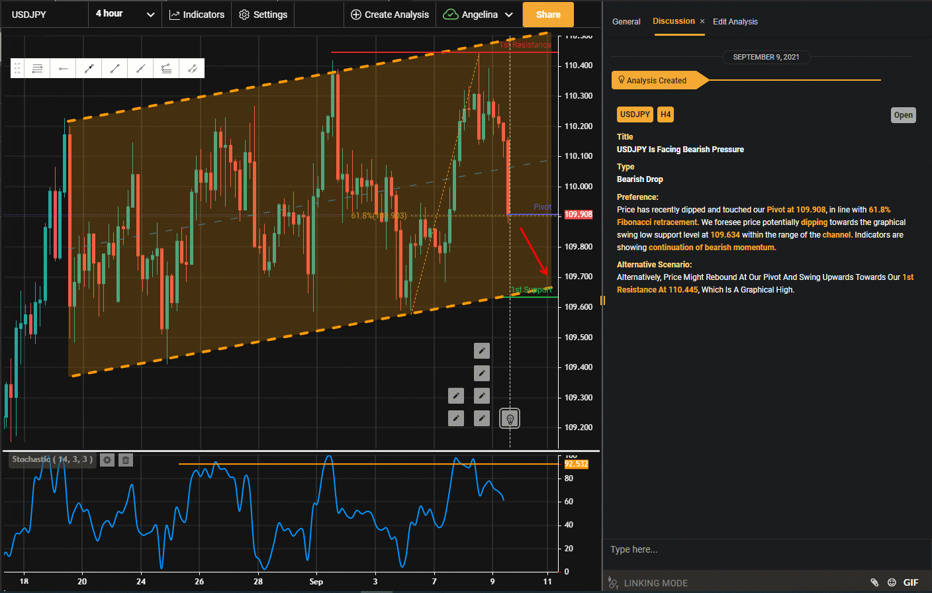Open the GIF picker
The height and width of the screenshot is (593, 932).
(x=911, y=582)
